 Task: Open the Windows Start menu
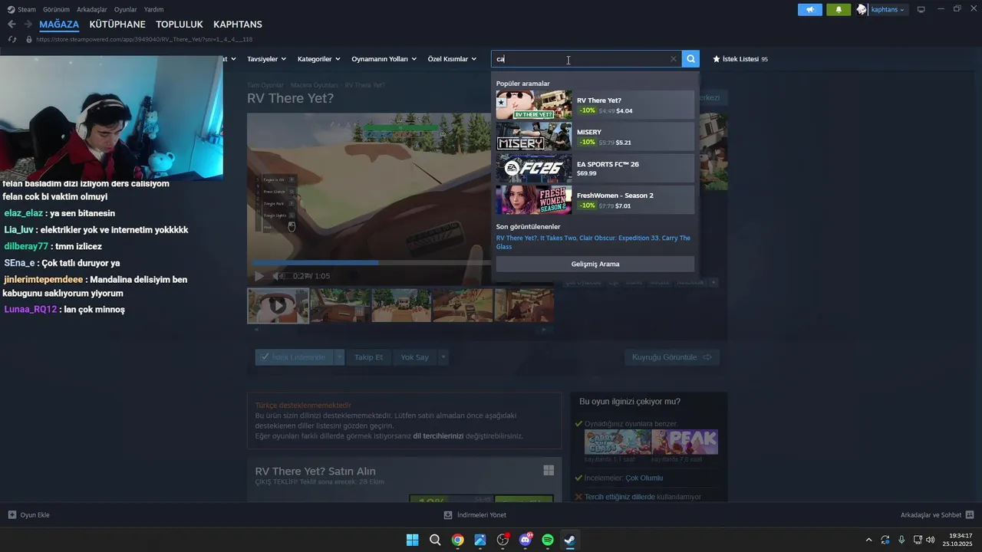coord(412,540)
